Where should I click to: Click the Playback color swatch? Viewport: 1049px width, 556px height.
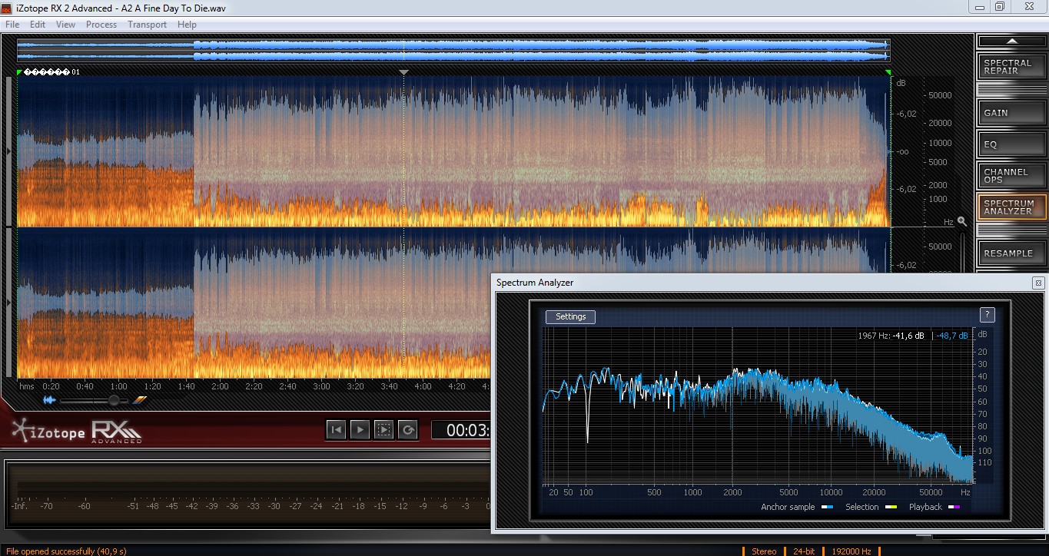pos(954,508)
